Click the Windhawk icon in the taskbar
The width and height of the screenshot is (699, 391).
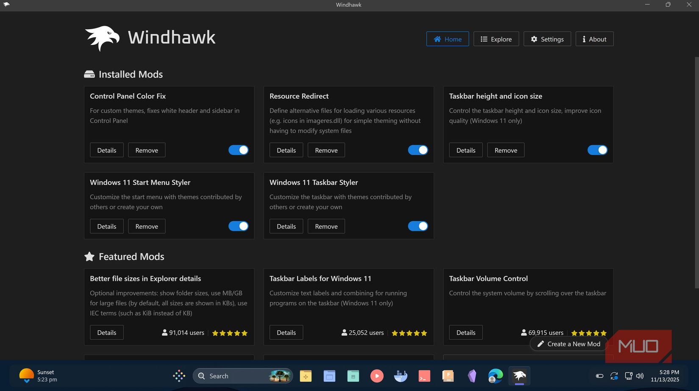[519, 376]
